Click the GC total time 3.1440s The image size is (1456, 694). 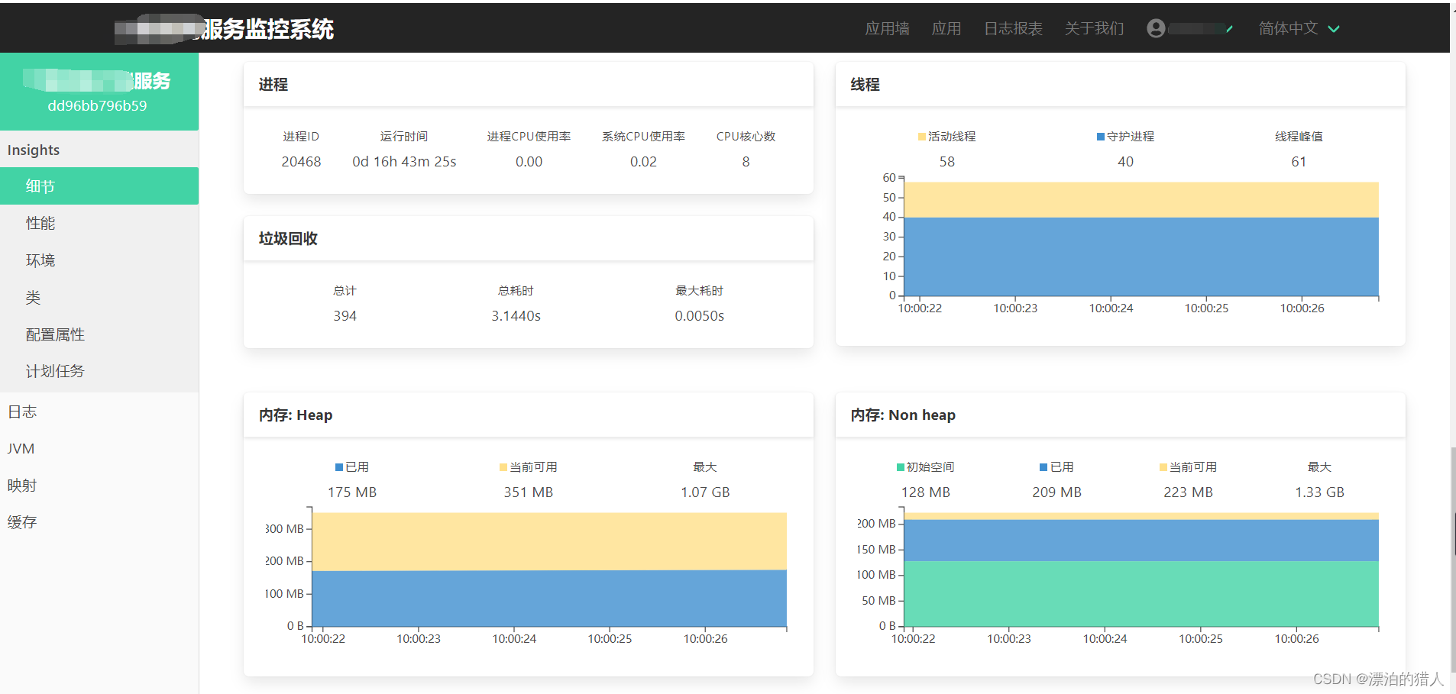516,316
